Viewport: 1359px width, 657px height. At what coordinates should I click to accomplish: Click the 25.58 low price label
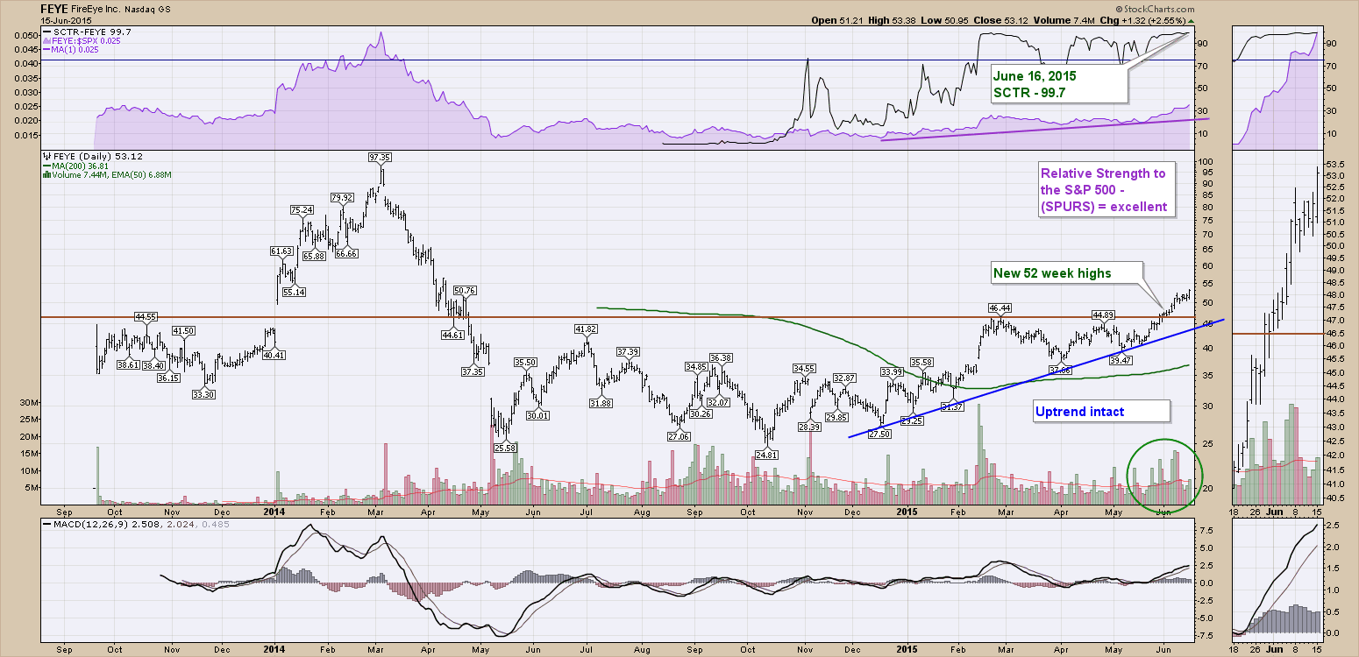click(x=503, y=448)
